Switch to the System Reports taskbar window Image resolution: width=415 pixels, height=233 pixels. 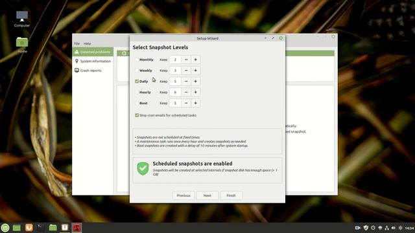(65, 227)
